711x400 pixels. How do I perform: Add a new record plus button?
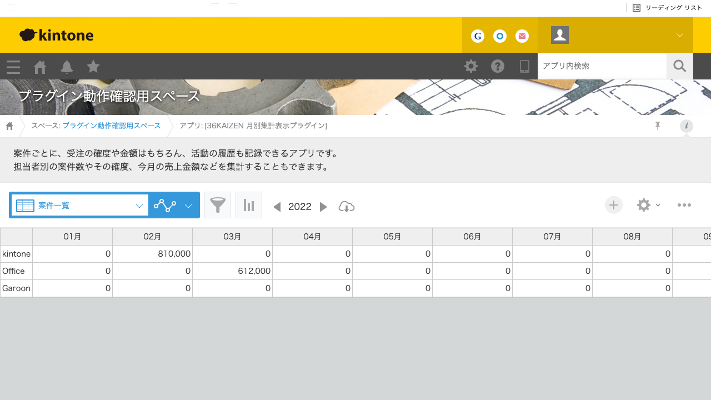(x=614, y=205)
